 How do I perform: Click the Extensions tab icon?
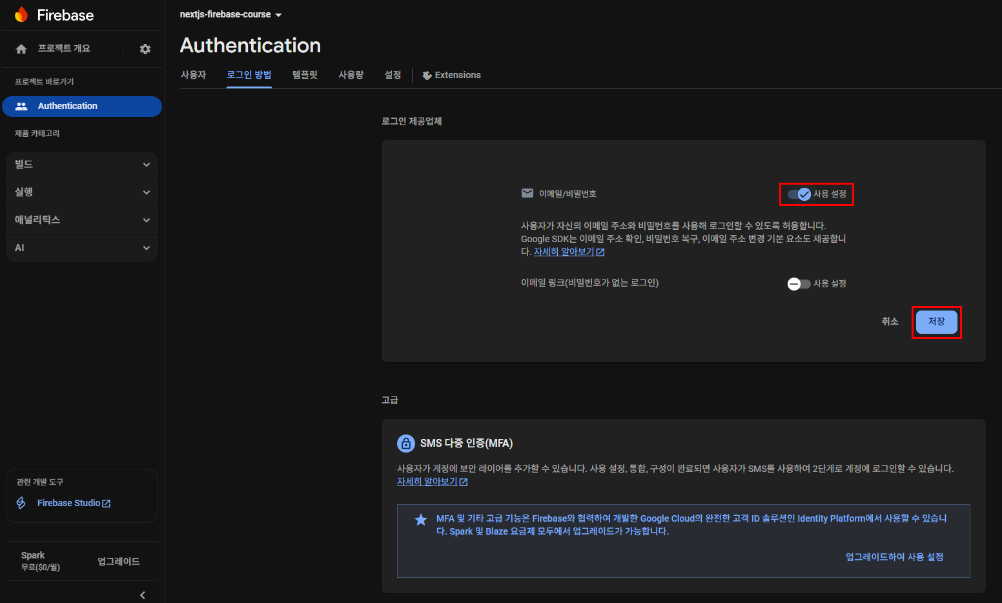[427, 76]
